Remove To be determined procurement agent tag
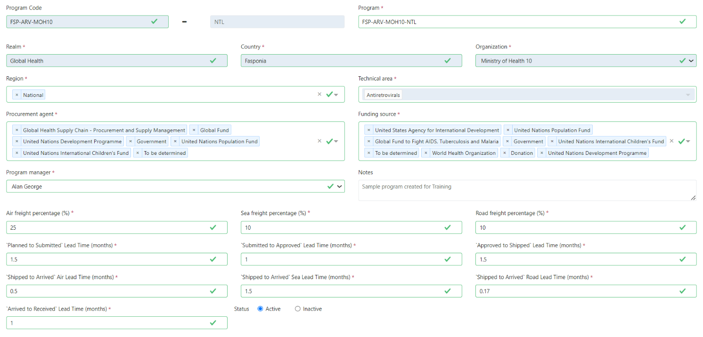The image size is (703, 337). click(x=138, y=153)
